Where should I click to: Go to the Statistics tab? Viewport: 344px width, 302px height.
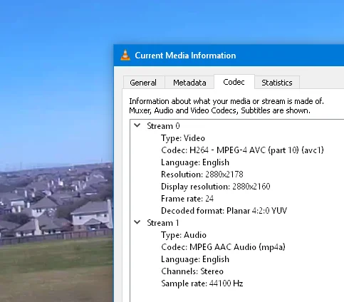[277, 83]
